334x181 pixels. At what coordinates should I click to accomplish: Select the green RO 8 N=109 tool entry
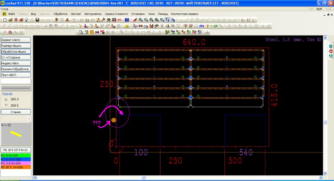pyautogui.click(x=16, y=156)
